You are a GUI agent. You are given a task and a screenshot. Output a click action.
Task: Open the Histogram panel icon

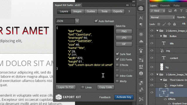141,41
